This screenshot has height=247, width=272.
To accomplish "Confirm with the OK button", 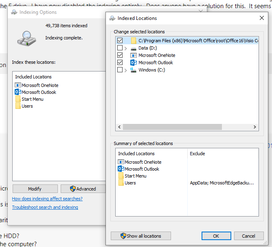I will (216, 236).
